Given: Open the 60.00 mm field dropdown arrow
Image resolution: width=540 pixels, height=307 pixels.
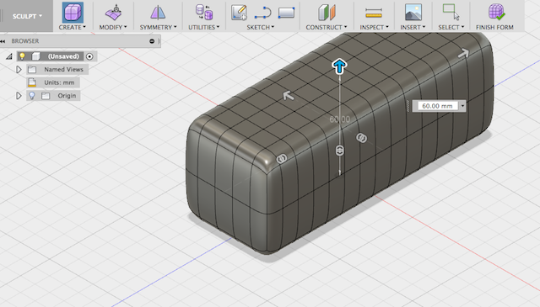Looking at the screenshot, I should (x=462, y=106).
